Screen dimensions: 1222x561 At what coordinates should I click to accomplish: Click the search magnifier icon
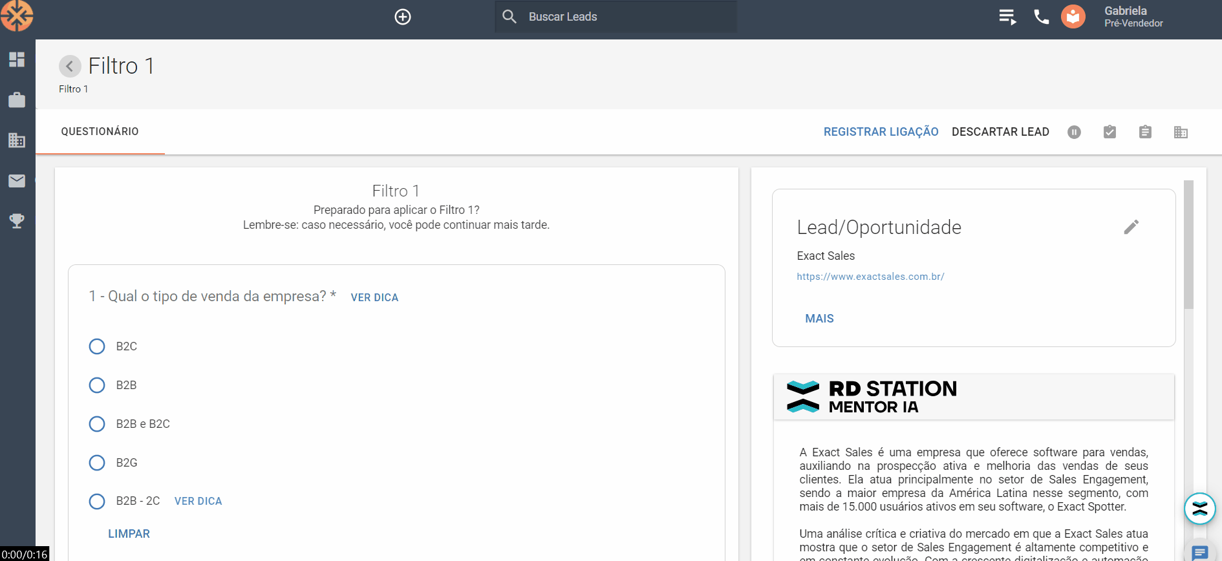[x=509, y=17]
